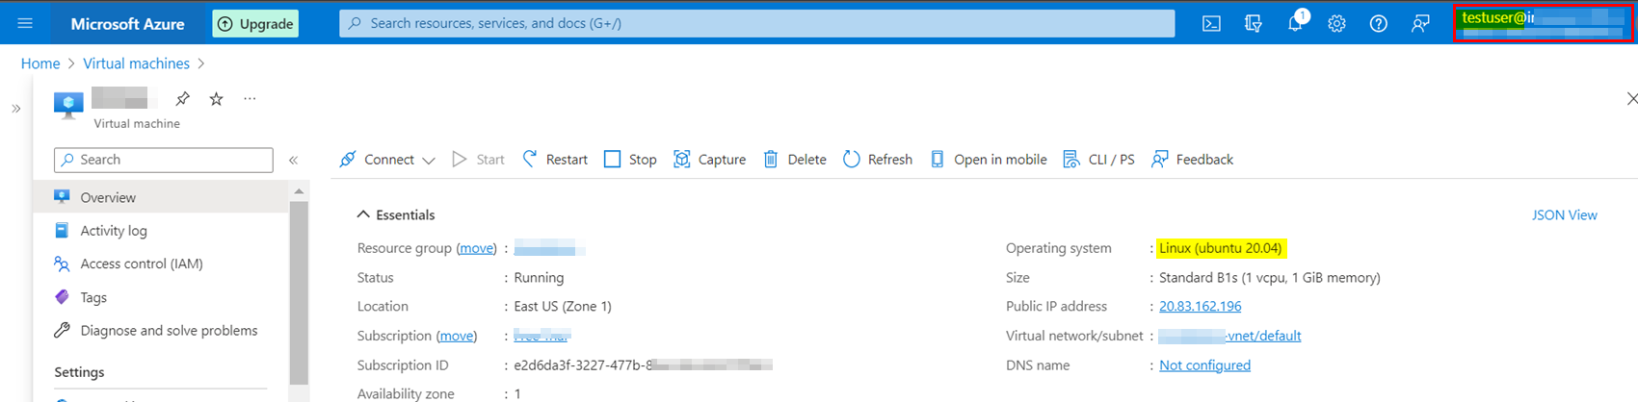The height and width of the screenshot is (402, 1638).
Task: Click the virtual machine resource icon
Action: 68,105
